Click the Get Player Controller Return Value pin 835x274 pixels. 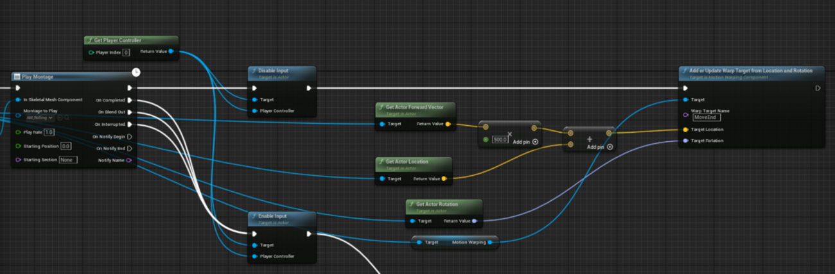(171, 51)
